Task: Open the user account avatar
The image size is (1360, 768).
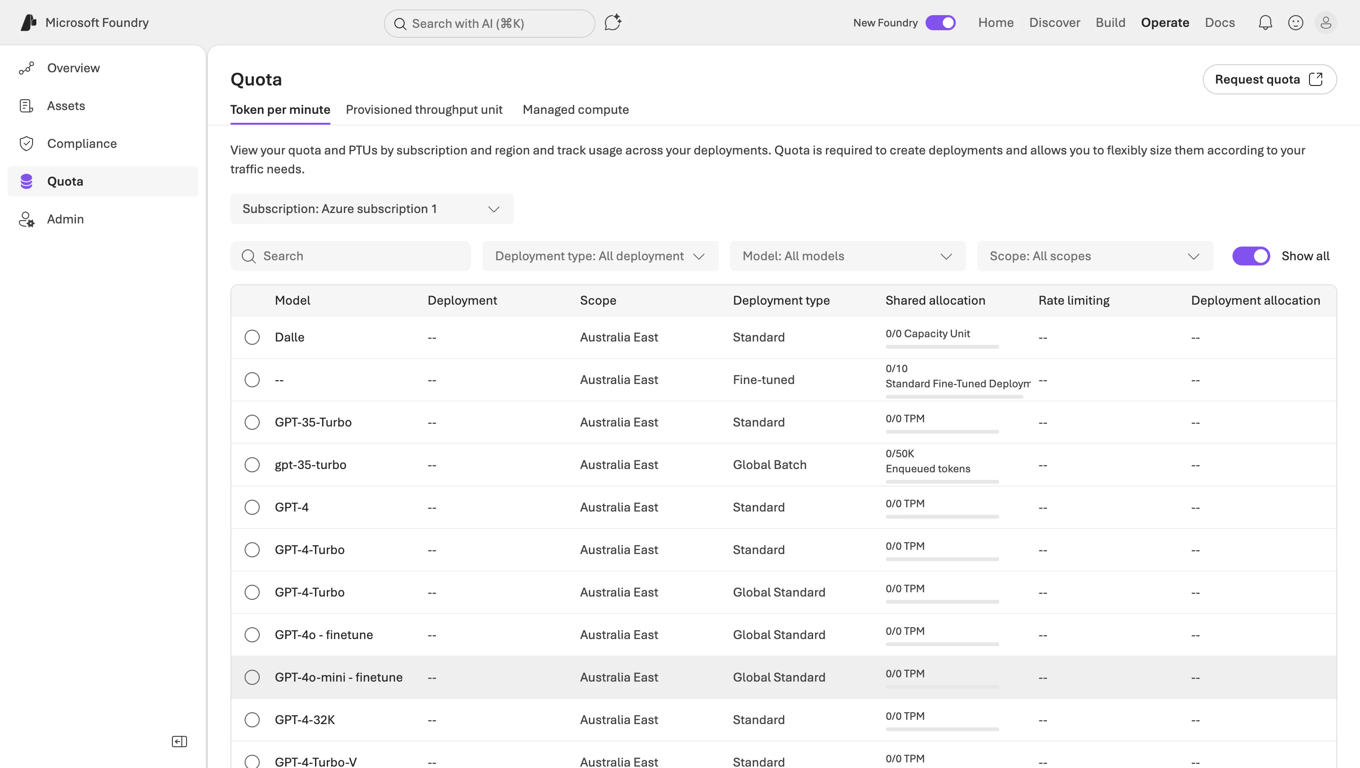Action: pos(1326,23)
